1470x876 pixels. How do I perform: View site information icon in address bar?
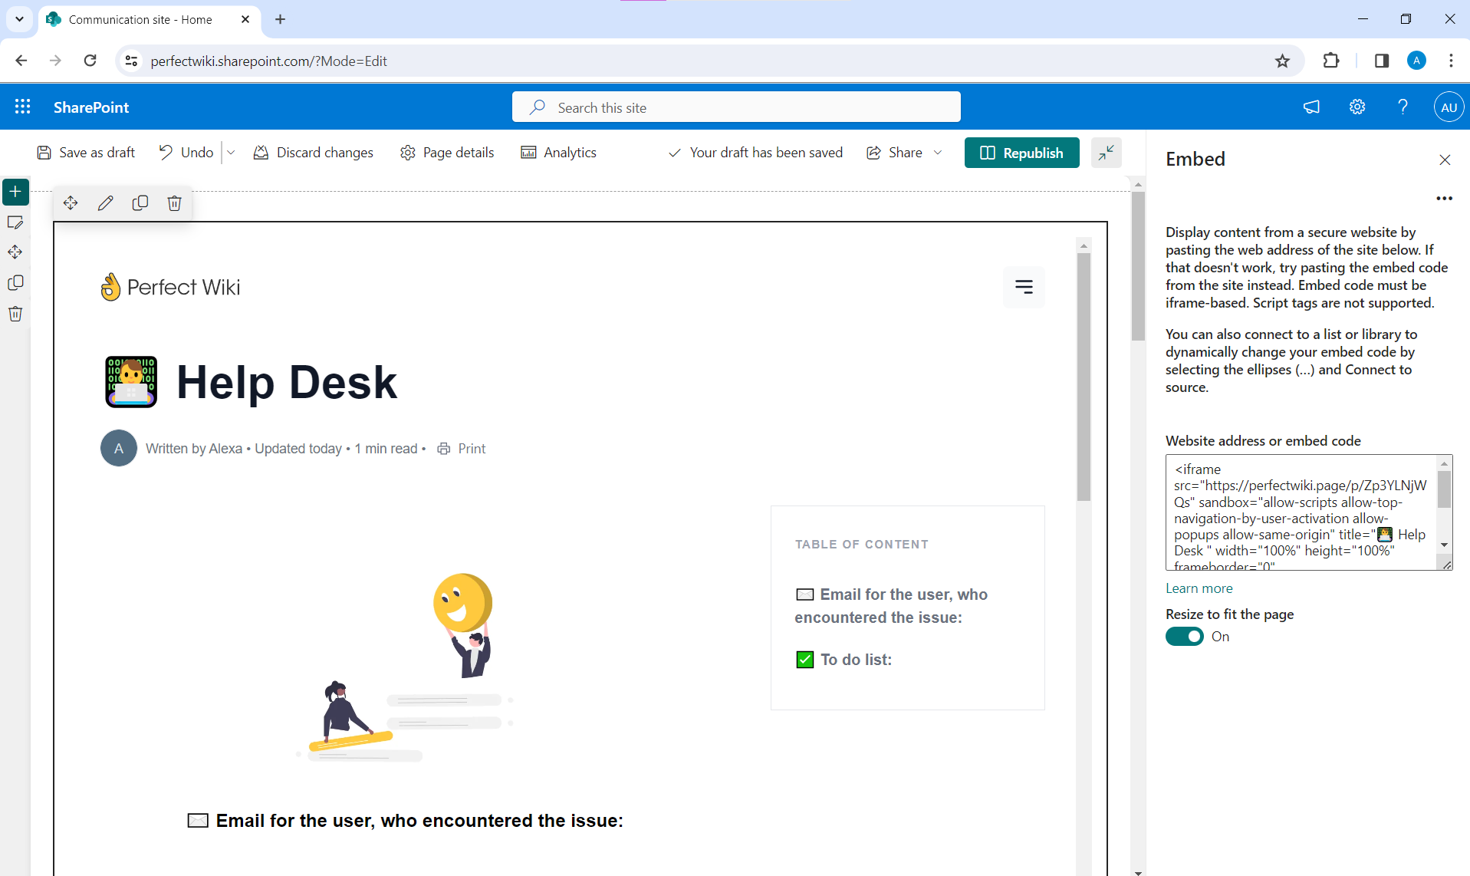tap(132, 61)
